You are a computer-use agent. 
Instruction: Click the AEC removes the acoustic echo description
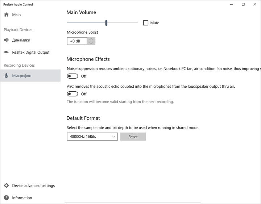pyautogui.click(x=151, y=87)
